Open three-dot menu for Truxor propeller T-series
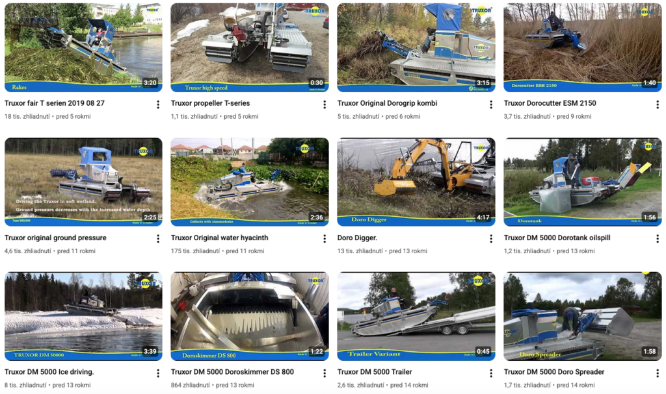The height and width of the screenshot is (394, 666). (x=325, y=105)
